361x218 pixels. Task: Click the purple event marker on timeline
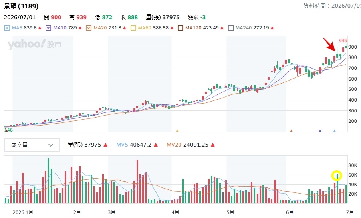(320, 130)
